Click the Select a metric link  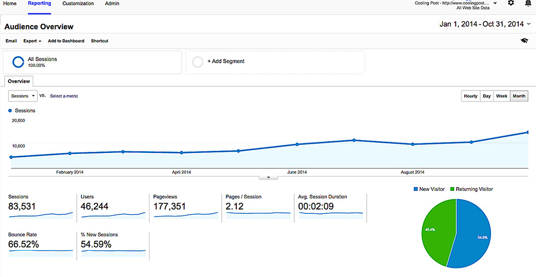(64, 96)
